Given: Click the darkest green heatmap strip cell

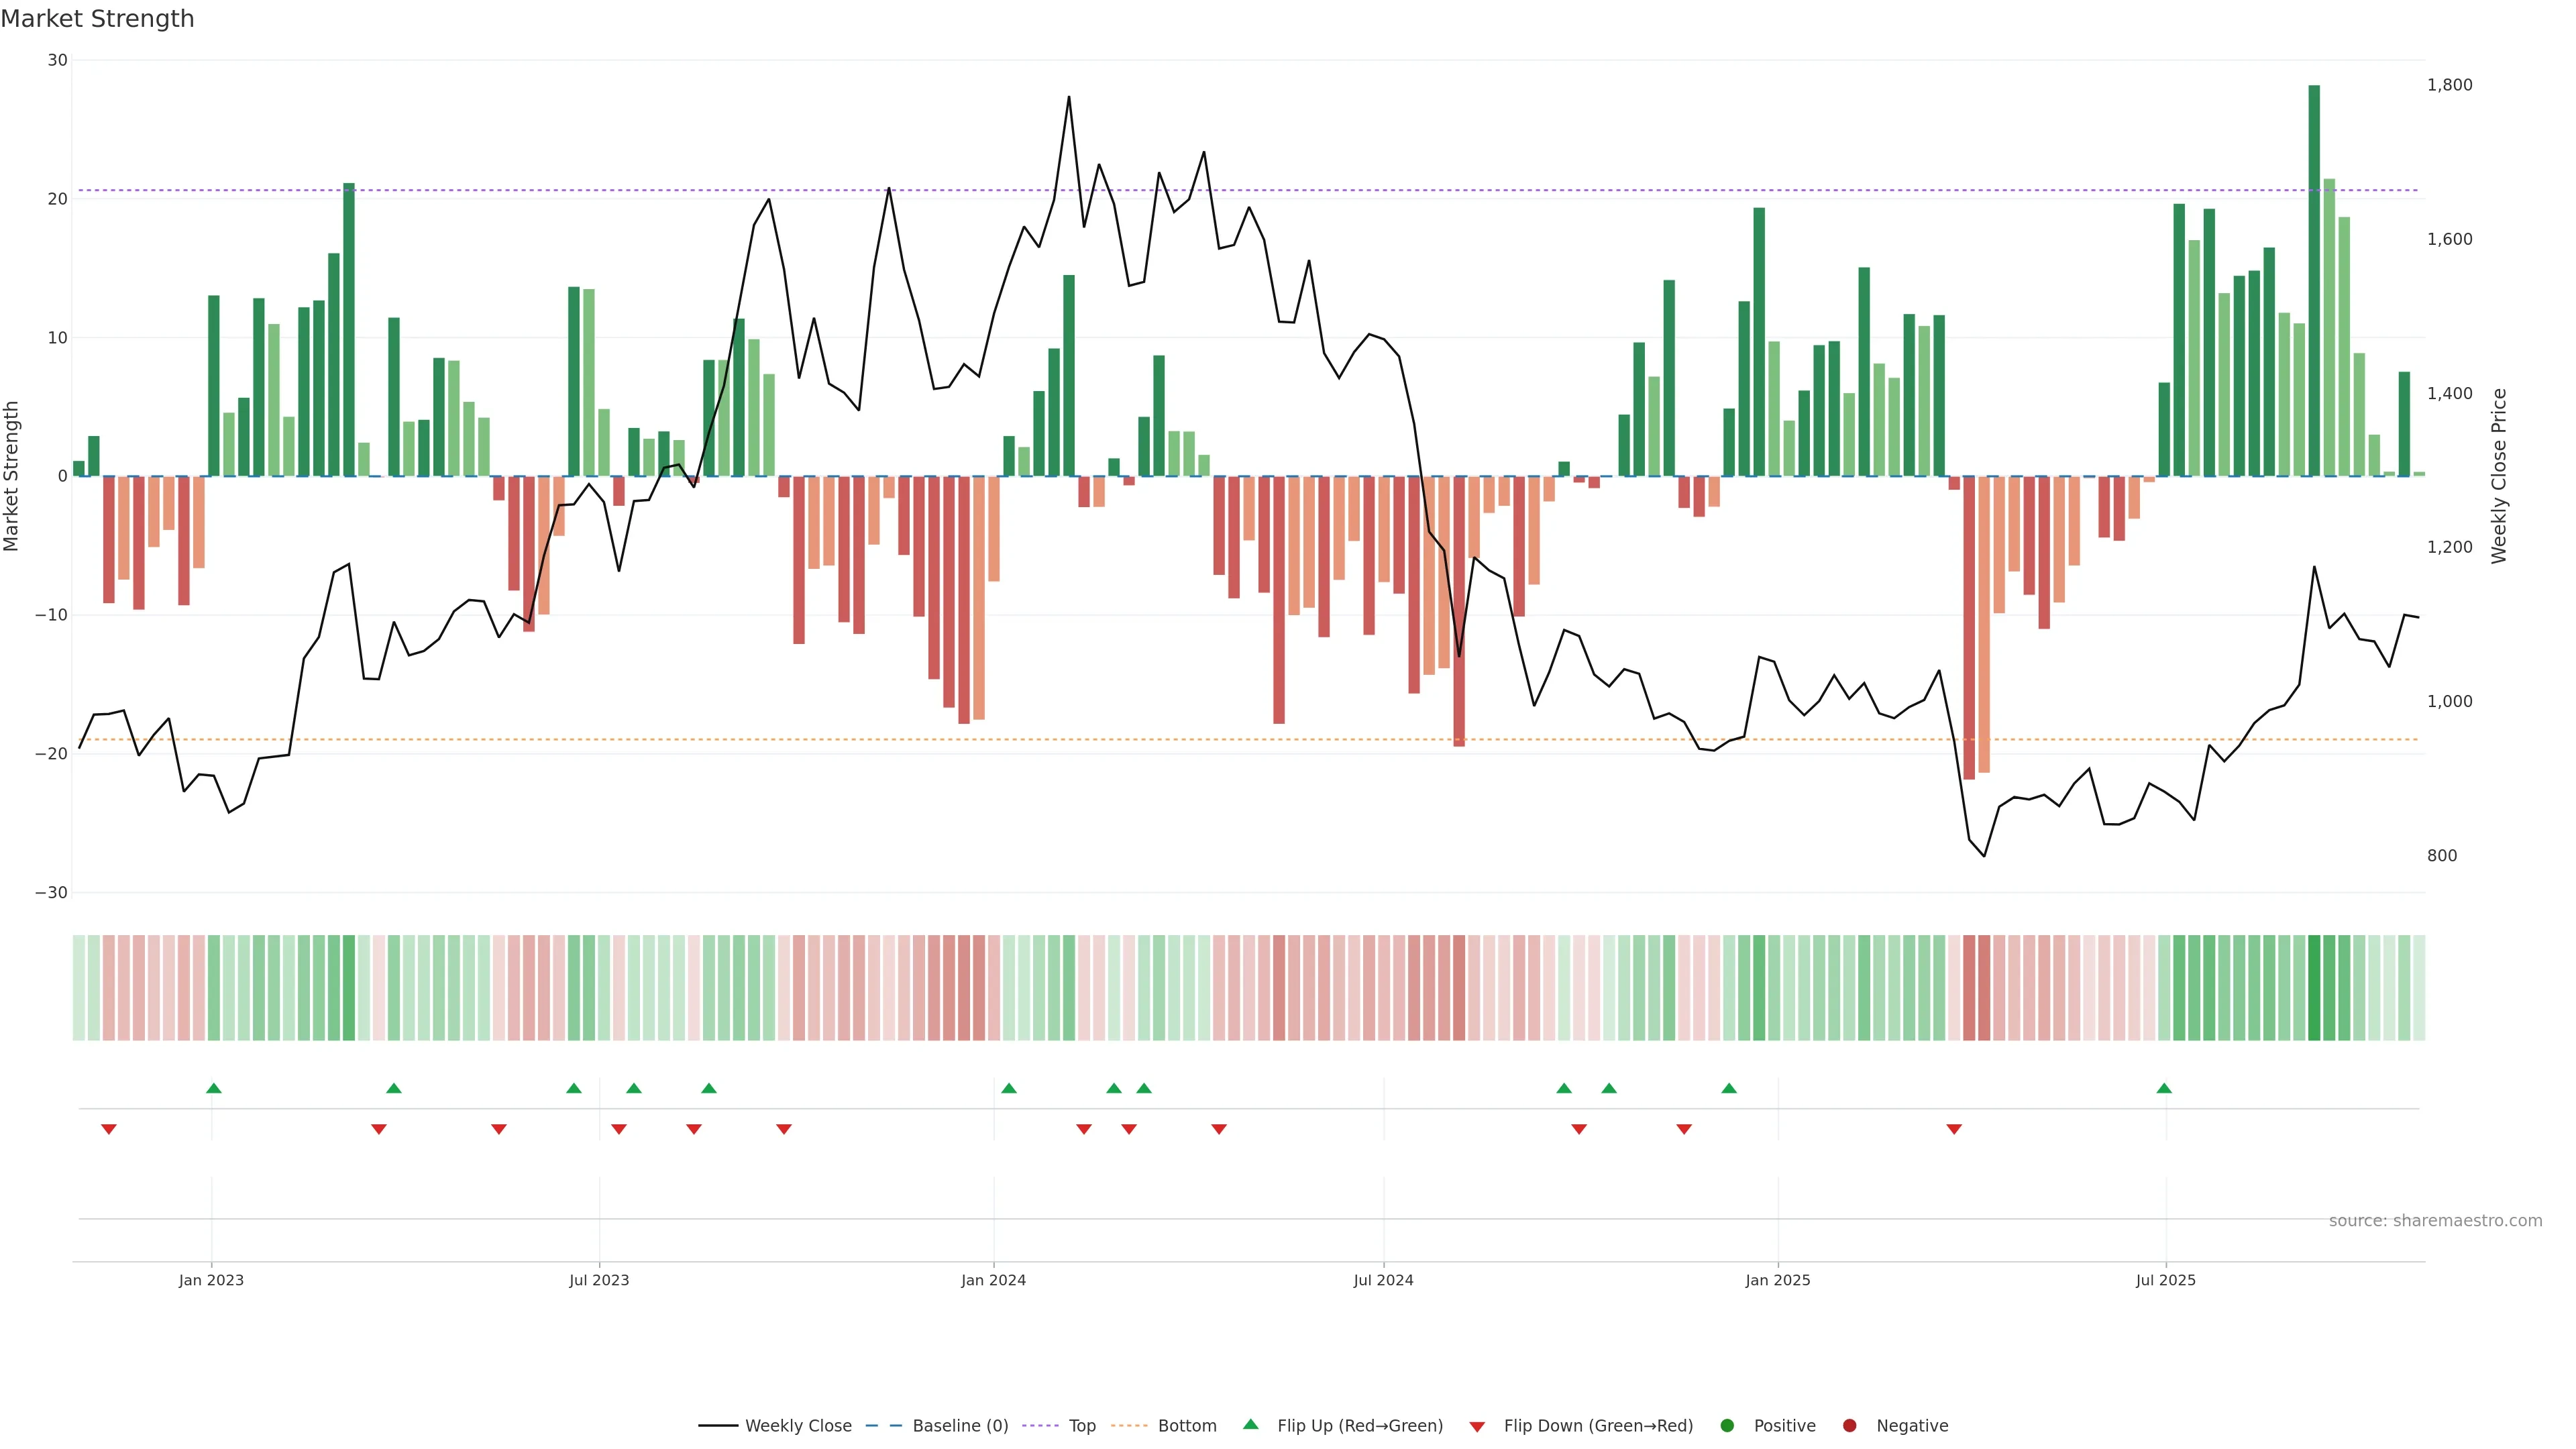Looking at the screenshot, I should [2314, 987].
